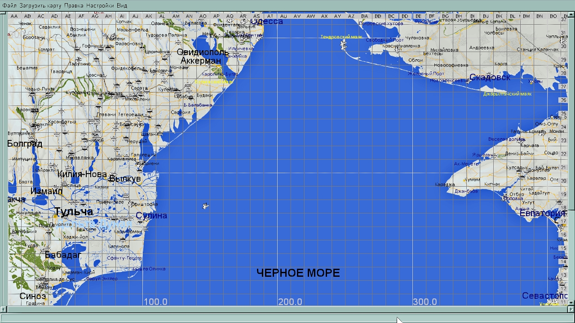The image size is (575, 323).
Task: Click the Тендровский маяк lighthouse label
Action: (341, 37)
